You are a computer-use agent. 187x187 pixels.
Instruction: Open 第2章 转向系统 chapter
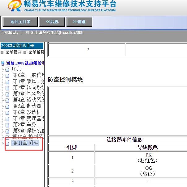tap(28, 88)
